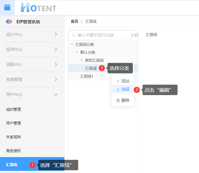Choose 添加 from the context menu
The height and width of the screenshot is (173, 199).
click(123, 81)
